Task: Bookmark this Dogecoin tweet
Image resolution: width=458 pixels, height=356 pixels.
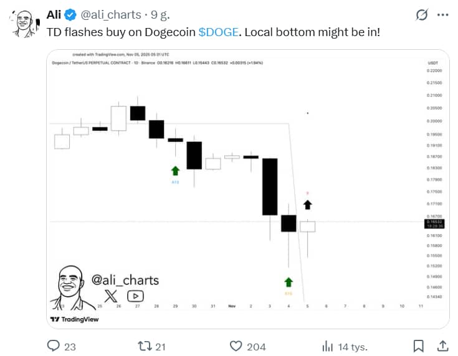Action: pyautogui.click(x=419, y=346)
